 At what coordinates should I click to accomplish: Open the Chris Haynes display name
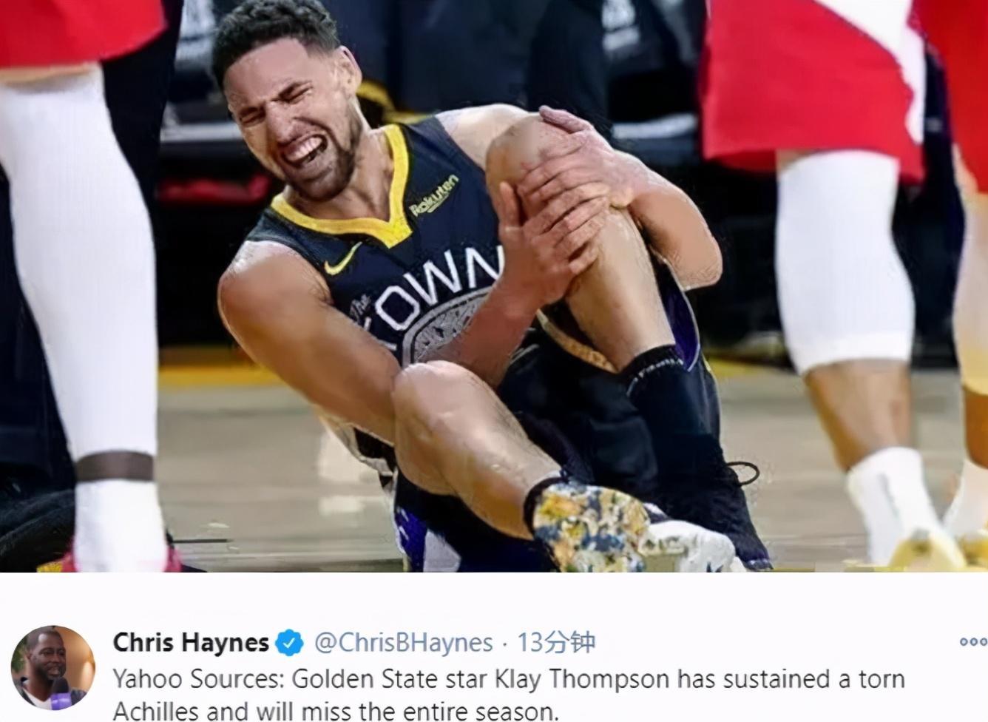(x=191, y=642)
